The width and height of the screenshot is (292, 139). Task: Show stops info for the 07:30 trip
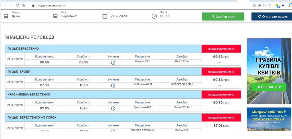click(113, 85)
